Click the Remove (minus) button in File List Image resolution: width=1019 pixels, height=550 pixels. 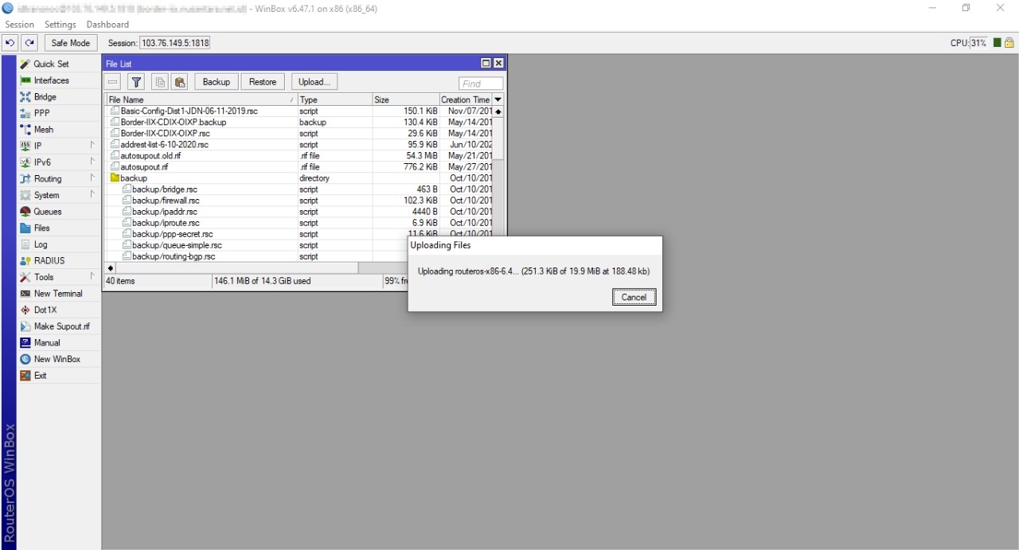click(x=113, y=82)
